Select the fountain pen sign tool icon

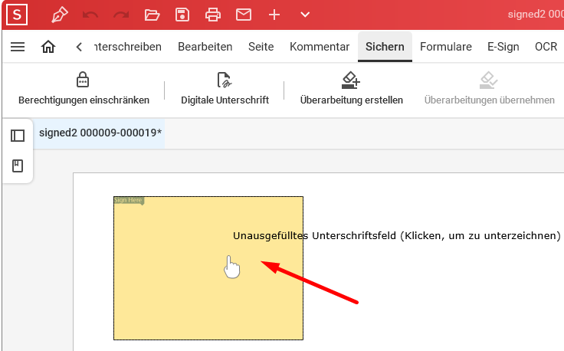[59, 15]
